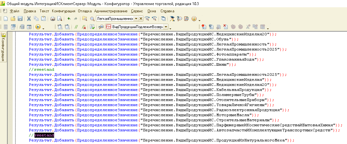Start debugging with the orange play icon

pos(38,27)
